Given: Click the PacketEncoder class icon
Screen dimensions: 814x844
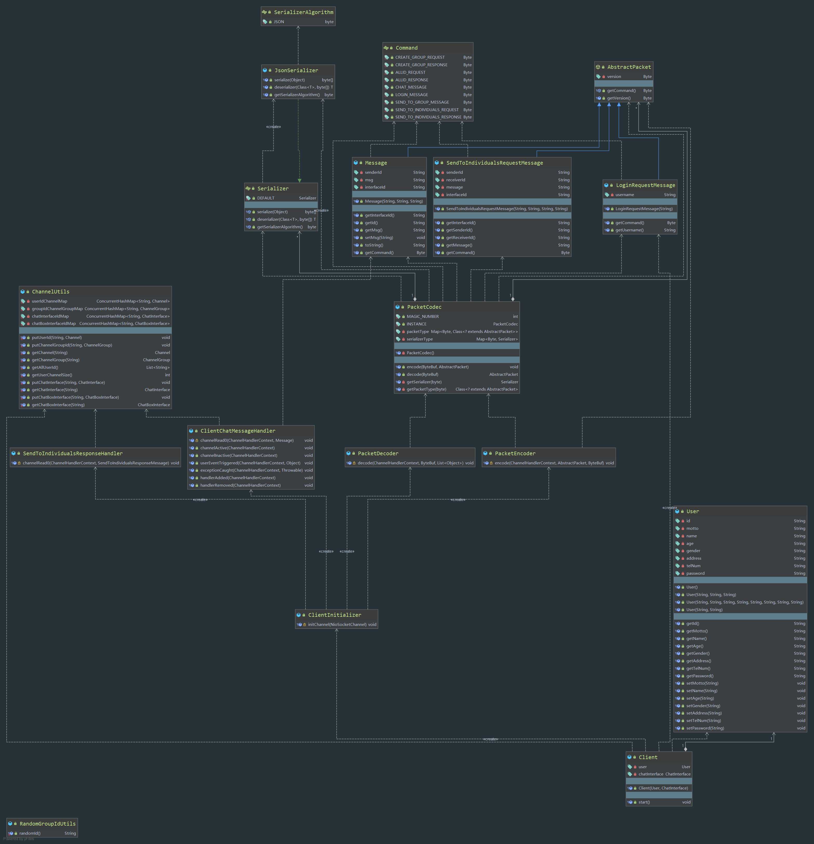Looking at the screenshot, I should click(485, 453).
